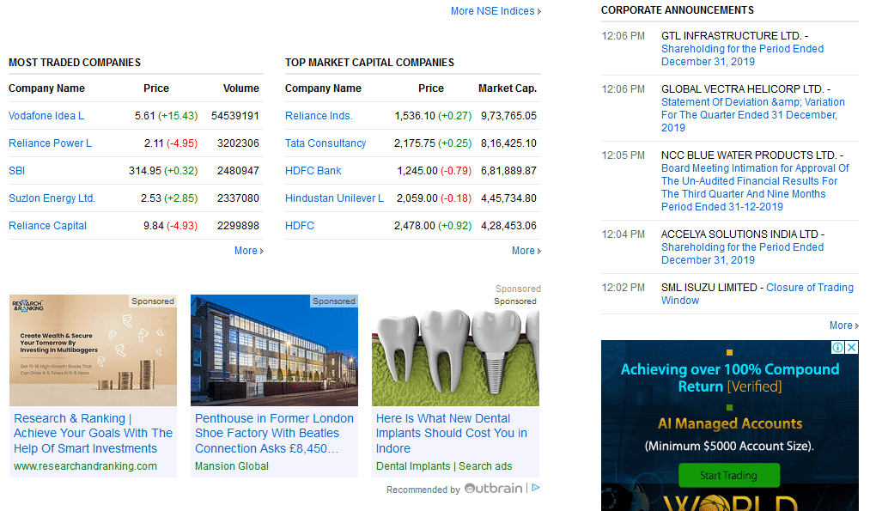Click the London shoe factory penthouse image

coord(274,350)
